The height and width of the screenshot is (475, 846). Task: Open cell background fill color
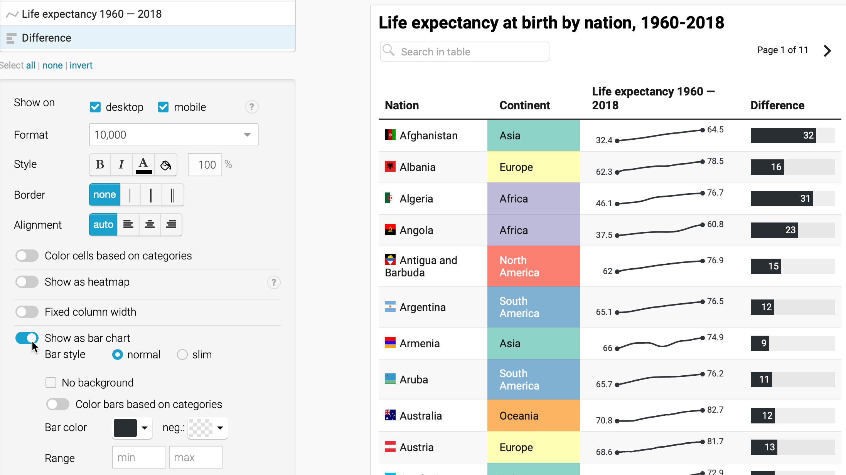(166, 165)
